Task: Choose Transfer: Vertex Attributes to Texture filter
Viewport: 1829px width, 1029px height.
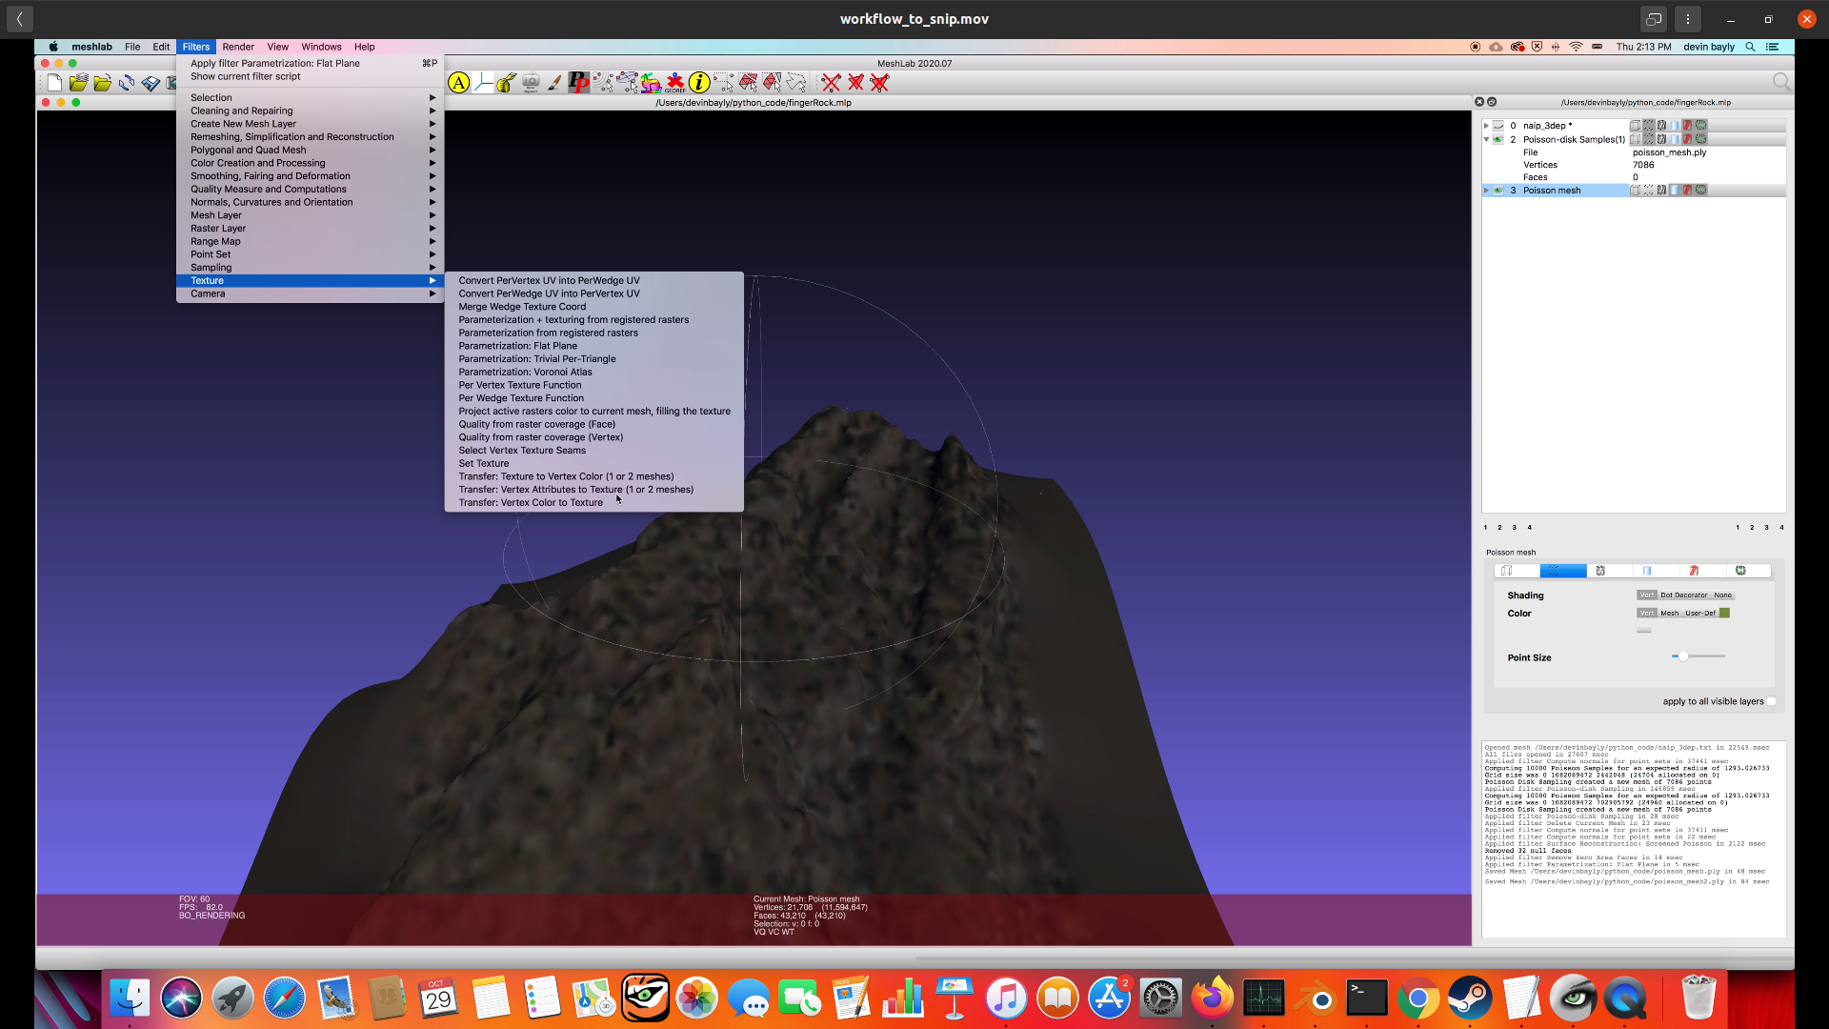Action: pos(593,490)
